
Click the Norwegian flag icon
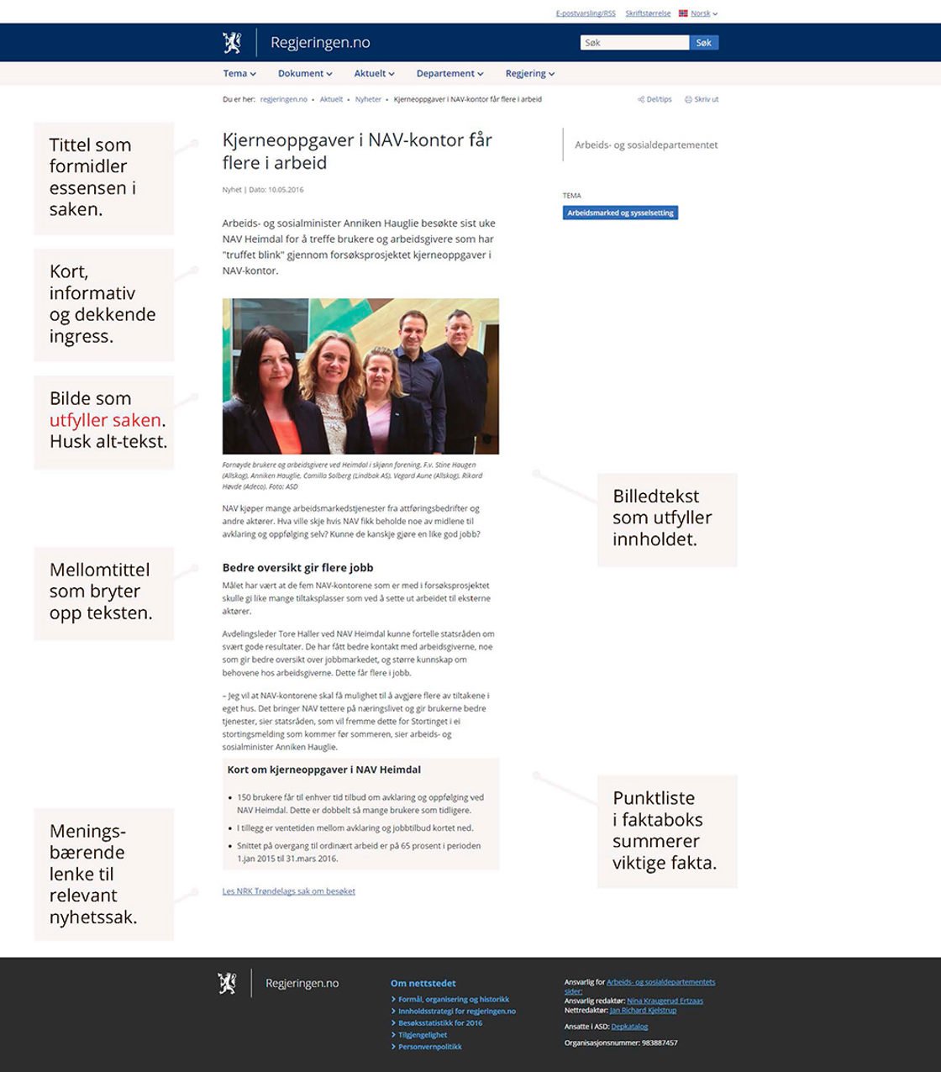[x=683, y=13]
